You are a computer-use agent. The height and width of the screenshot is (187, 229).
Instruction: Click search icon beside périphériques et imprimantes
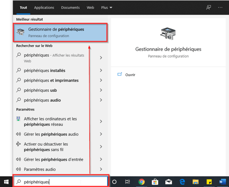(18, 80)
